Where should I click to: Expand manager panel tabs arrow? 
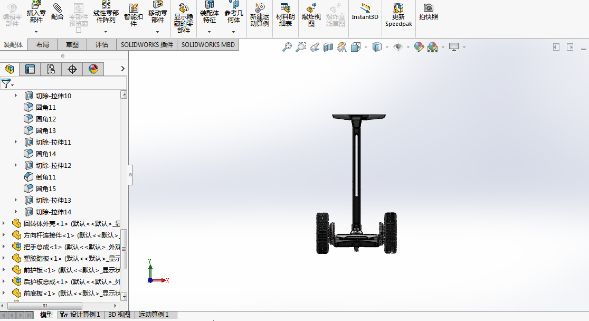[x=122, y=69]
